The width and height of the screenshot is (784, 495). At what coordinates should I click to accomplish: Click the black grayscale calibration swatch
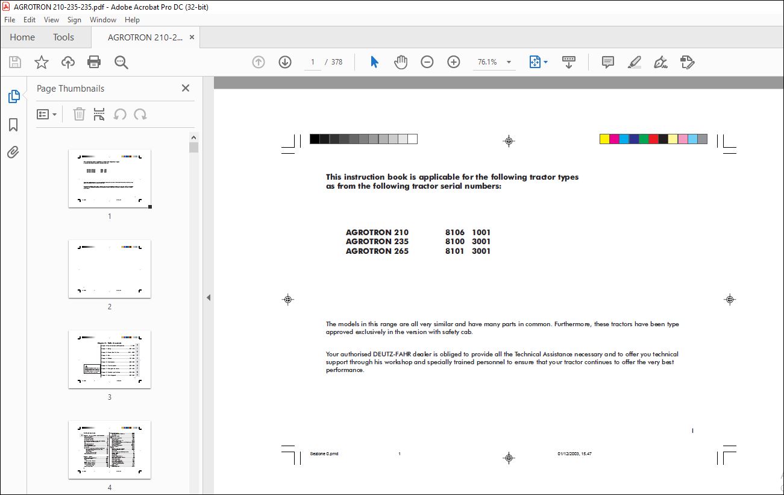click(315, 139)
